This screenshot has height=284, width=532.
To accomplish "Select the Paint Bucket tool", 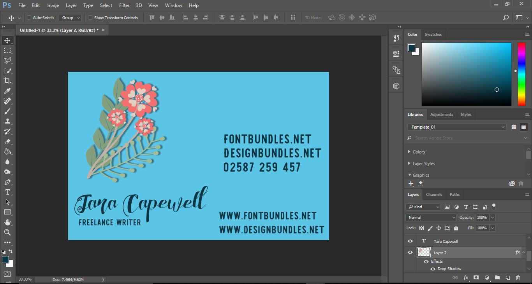I will [x=7, y=152].
